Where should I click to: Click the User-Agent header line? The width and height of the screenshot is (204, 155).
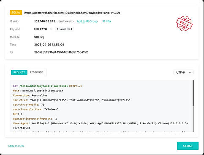(x=101, y=126)
